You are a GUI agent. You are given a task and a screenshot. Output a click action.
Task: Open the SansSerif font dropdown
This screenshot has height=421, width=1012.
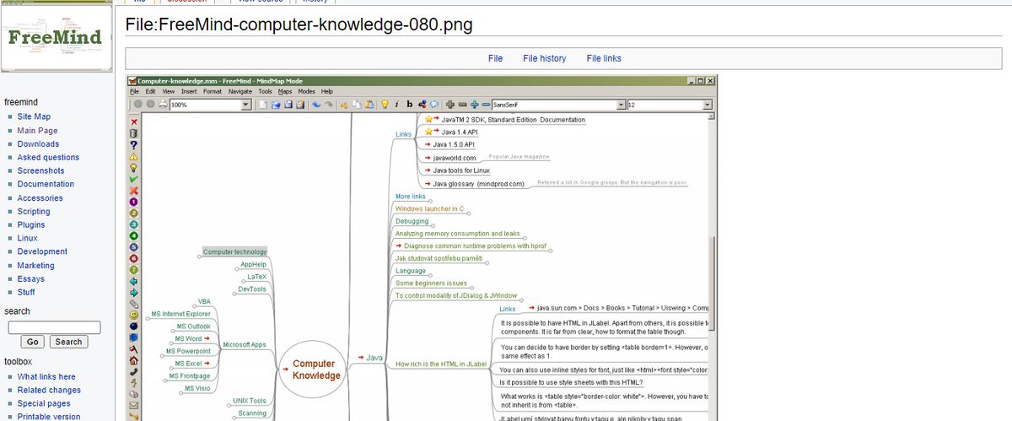(622, 105)
